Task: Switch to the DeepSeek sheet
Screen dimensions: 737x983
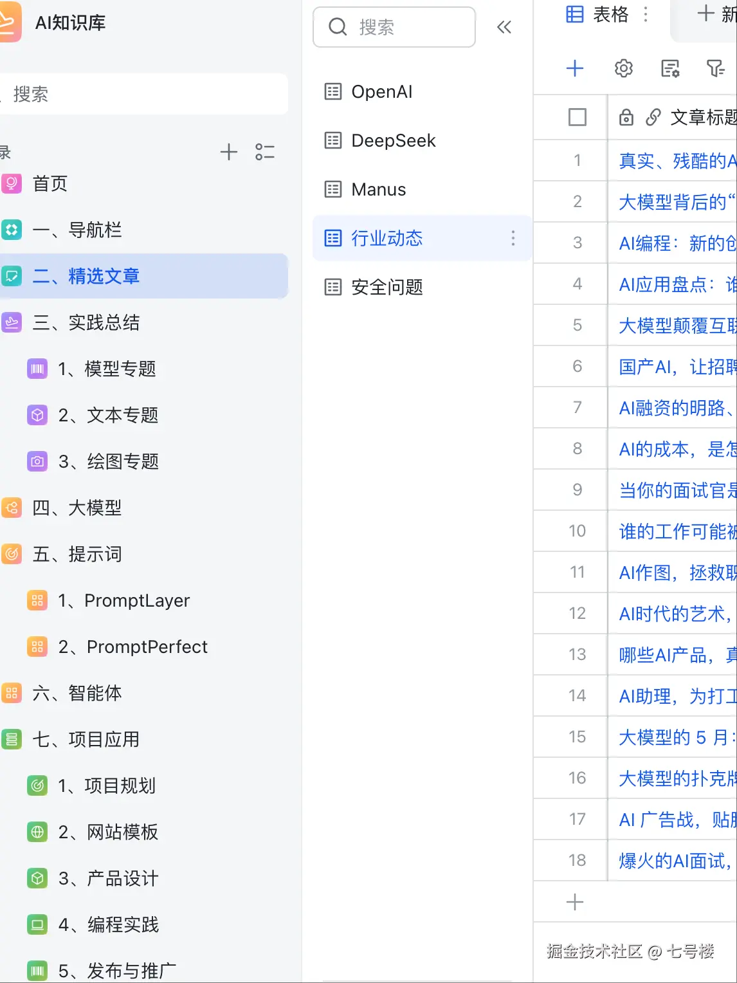Action: click(x=392, y=140)
